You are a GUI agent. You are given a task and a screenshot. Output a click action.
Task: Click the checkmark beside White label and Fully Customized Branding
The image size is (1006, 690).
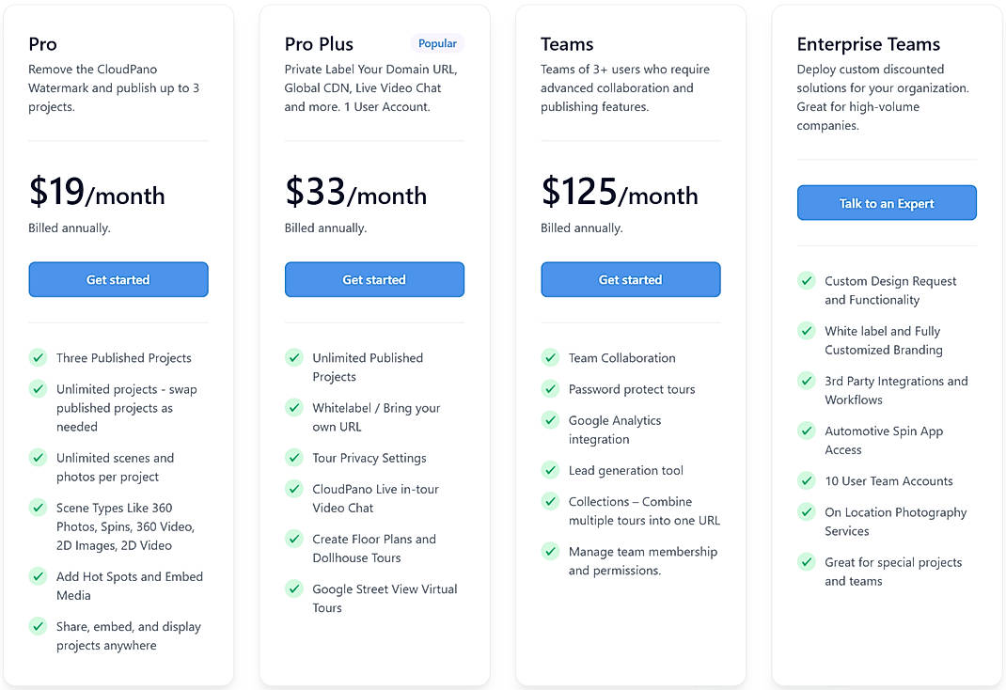coord(807,331)
